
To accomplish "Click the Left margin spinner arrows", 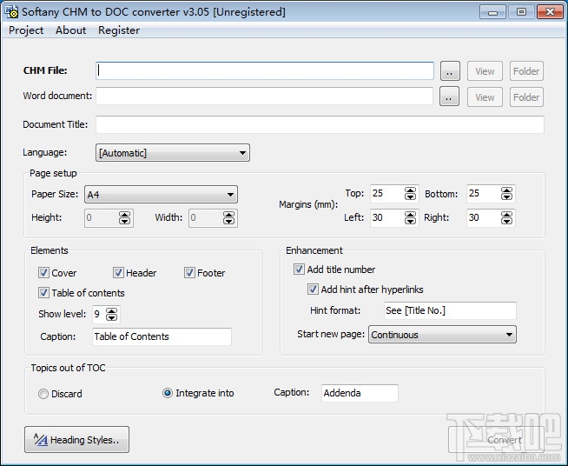I will (410, 218).
